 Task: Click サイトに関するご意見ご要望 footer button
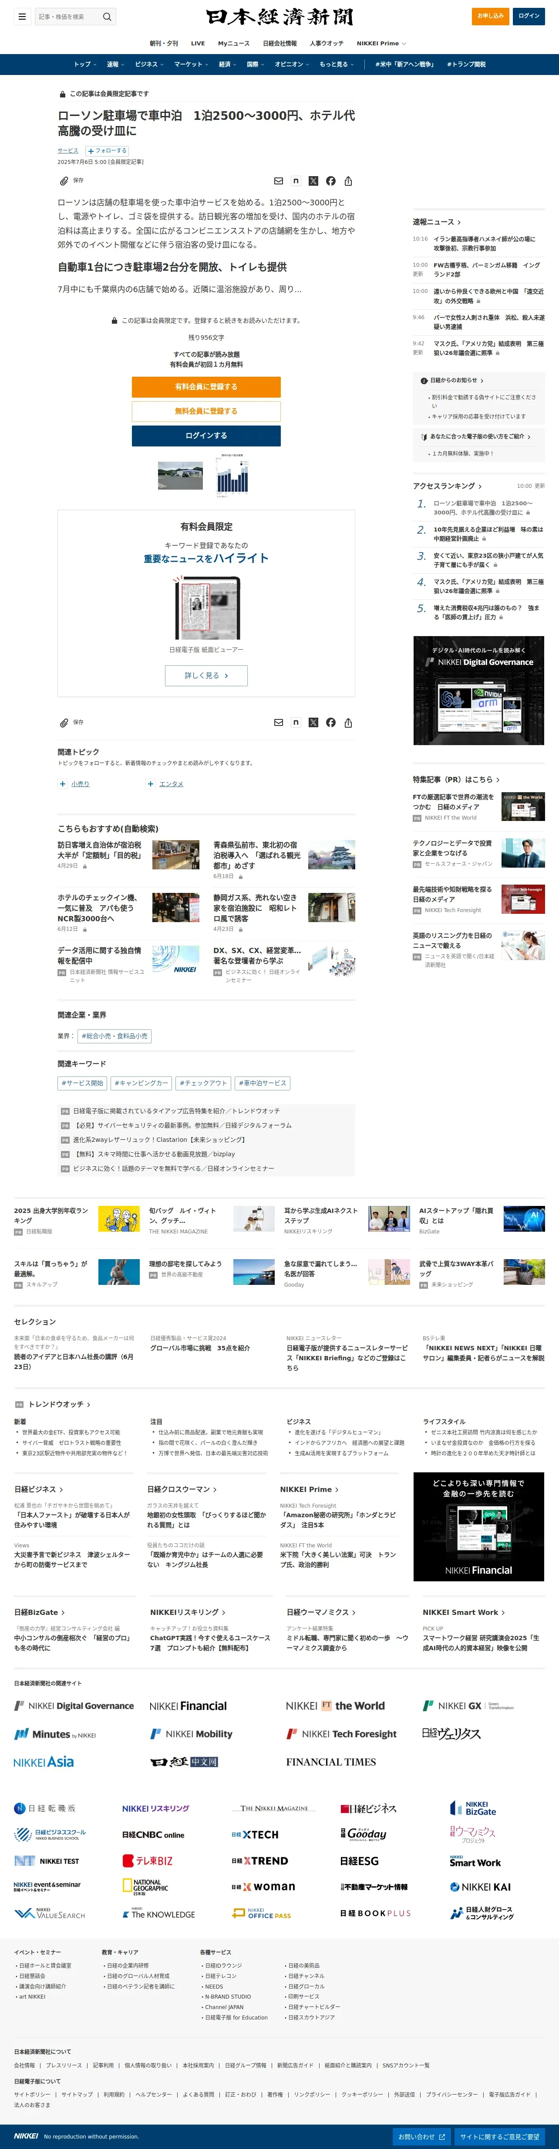(500, 2136)
